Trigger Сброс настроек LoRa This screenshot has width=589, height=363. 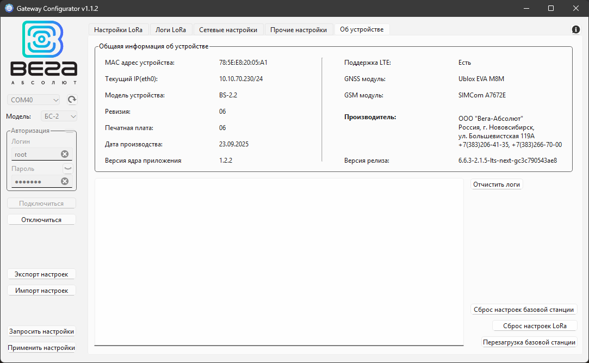pyautogui.click(x=534, y=325)
